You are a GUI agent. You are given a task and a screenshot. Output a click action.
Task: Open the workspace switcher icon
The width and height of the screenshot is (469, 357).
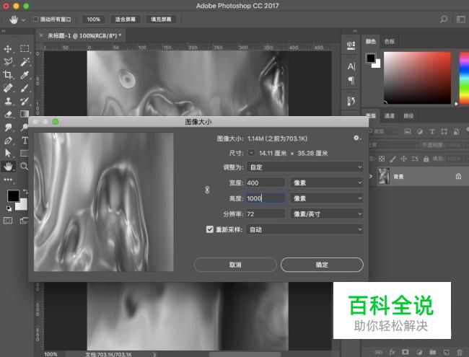460,19
